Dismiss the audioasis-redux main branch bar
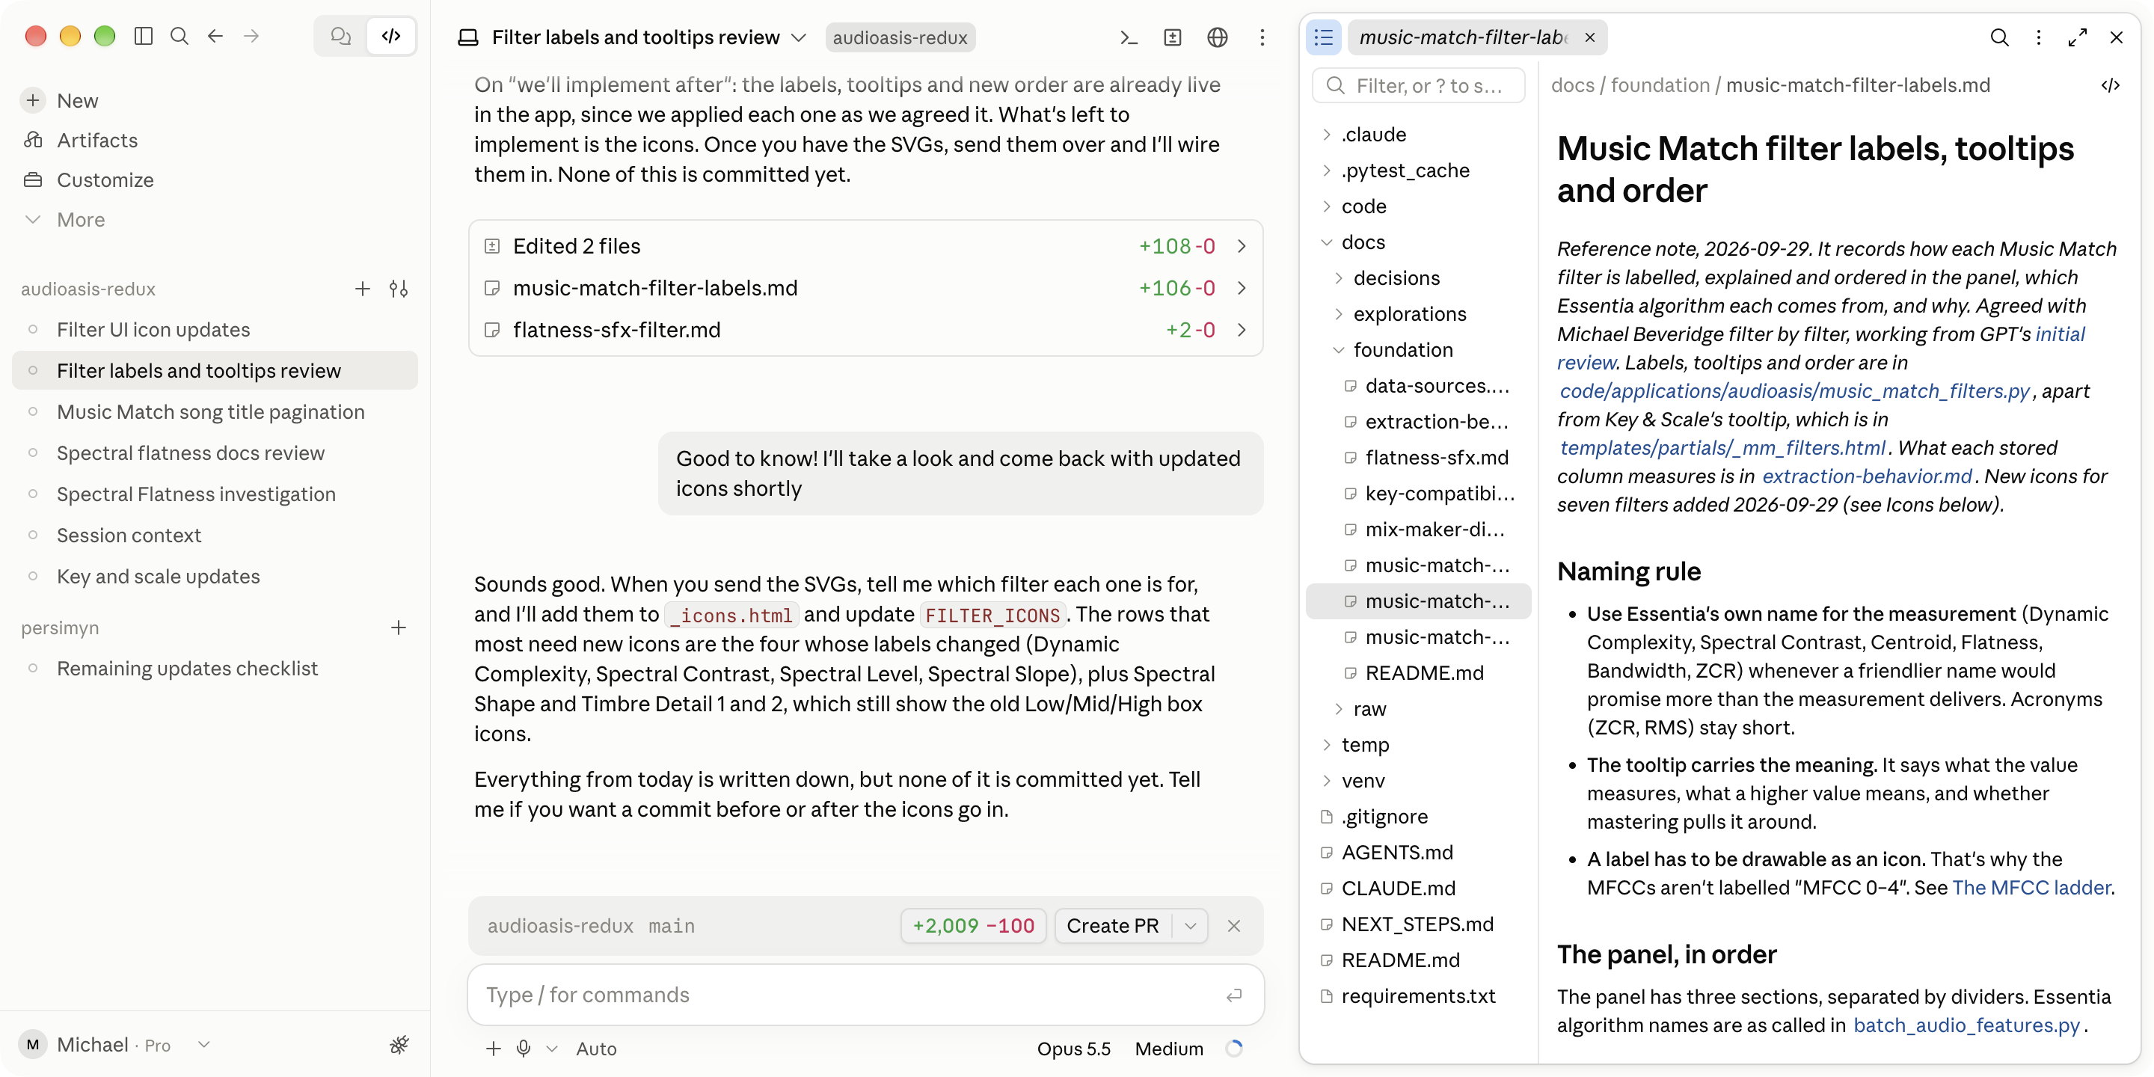2154x1077 pixels. tap(1233, 926)
